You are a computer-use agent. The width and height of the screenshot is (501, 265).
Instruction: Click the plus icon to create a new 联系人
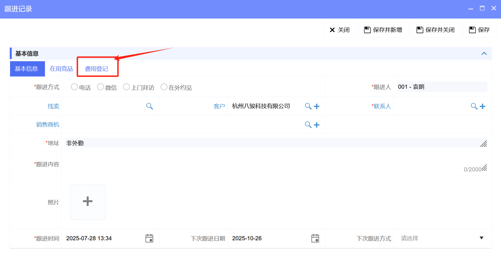(x=483, y=106)
